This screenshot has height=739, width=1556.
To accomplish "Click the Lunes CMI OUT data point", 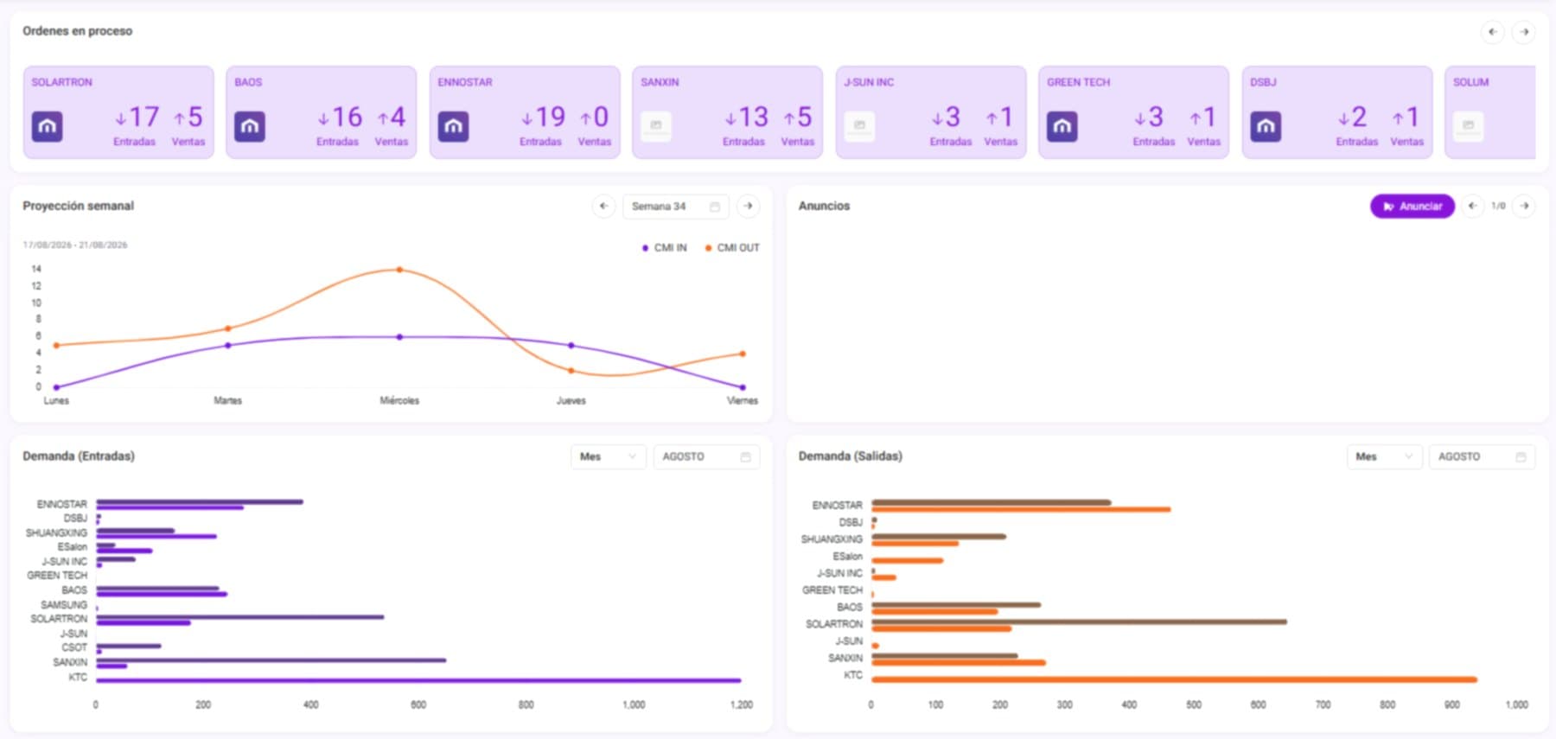I will click(x=56, y=346).
